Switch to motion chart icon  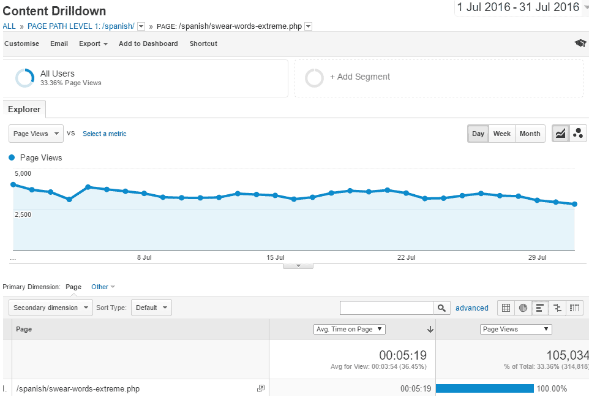click(x=577, y=134)
